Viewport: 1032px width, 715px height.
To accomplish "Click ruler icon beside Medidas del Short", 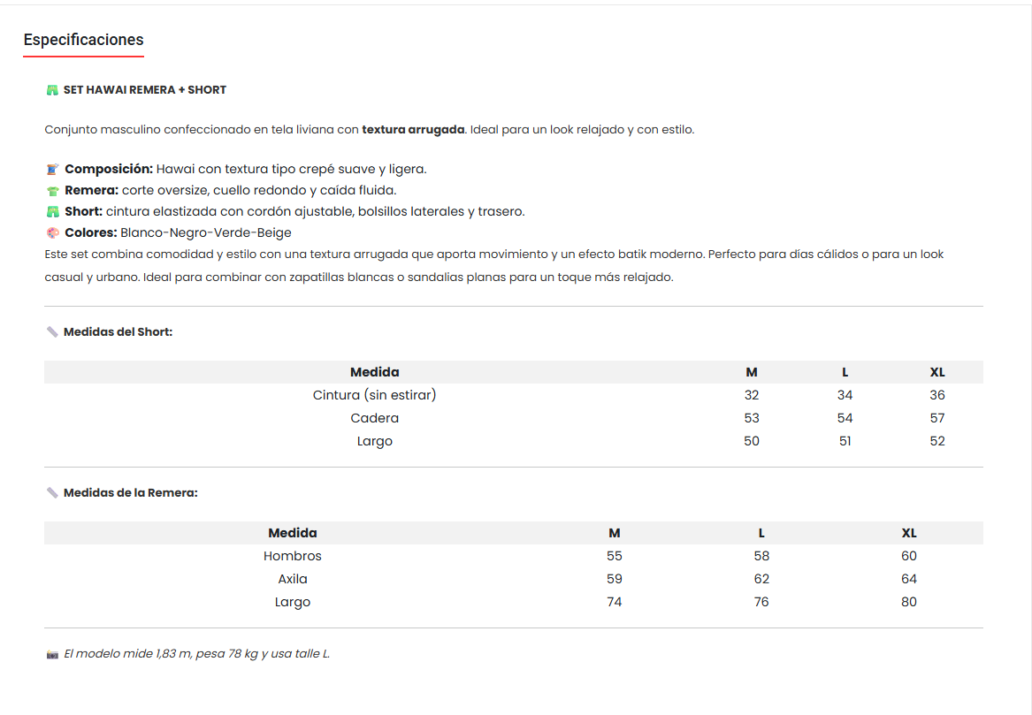I will pos(52,332).
